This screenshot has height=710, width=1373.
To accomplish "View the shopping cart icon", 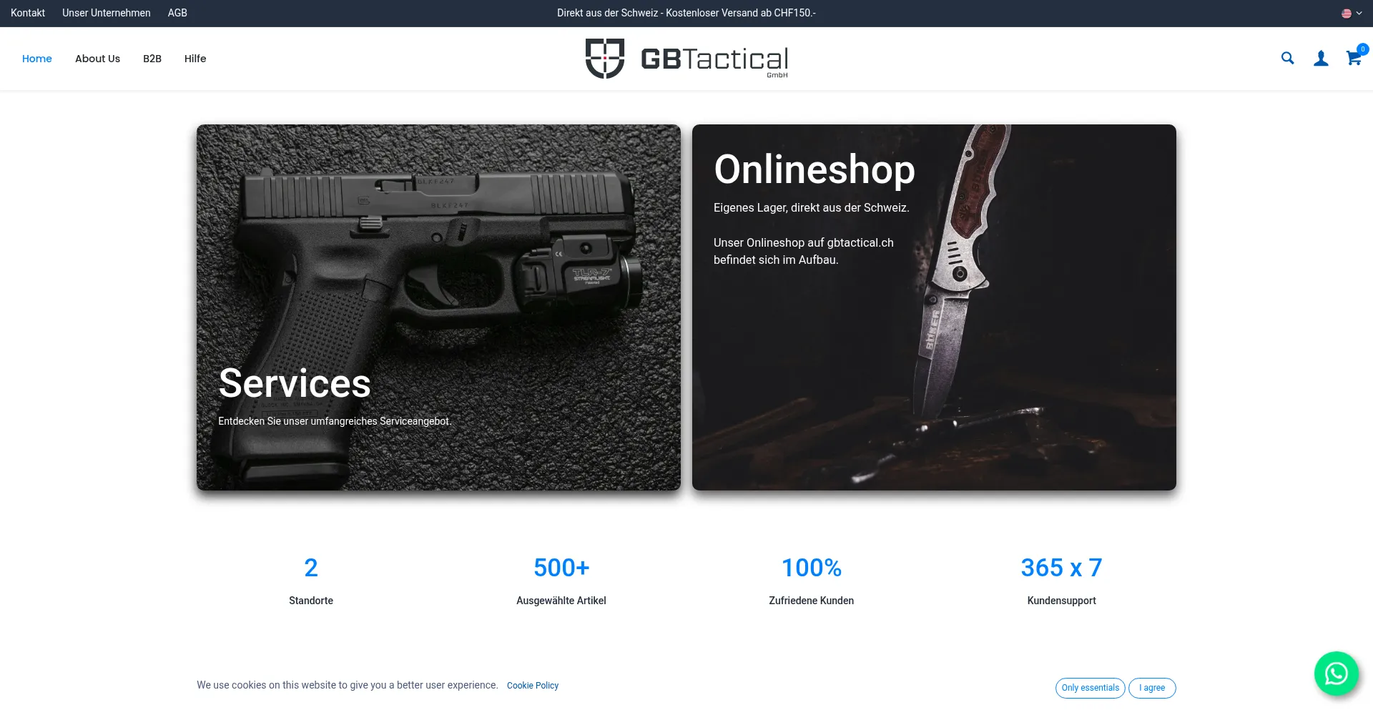I will (x=1353, y=59).
